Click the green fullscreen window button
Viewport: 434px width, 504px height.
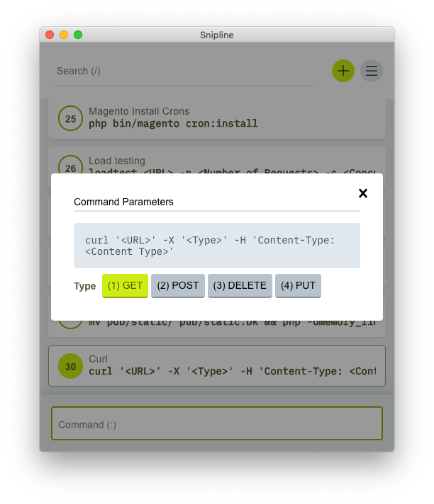pos(78,35)
